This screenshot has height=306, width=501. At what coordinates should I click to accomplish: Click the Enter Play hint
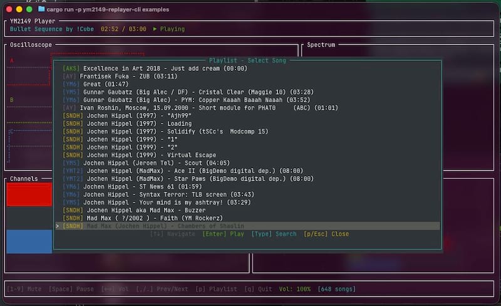pos(223,234)
